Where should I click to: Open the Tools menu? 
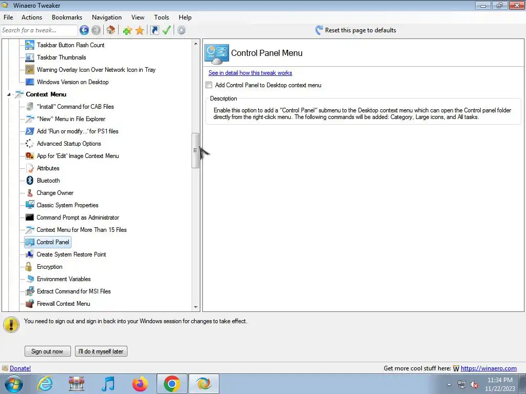coord(161,17)
